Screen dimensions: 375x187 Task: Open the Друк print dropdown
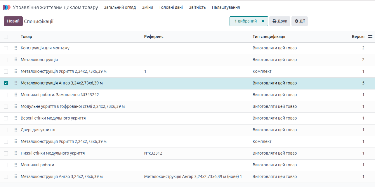point(279,21)
